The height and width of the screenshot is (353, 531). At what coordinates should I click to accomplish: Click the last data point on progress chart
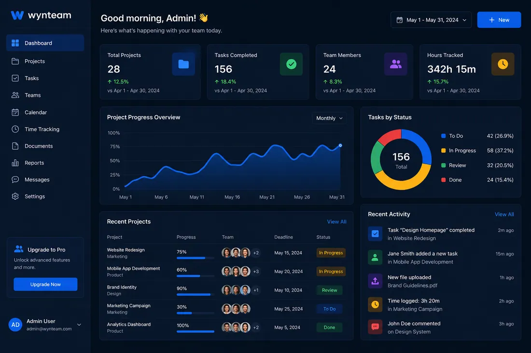(340, 145)
